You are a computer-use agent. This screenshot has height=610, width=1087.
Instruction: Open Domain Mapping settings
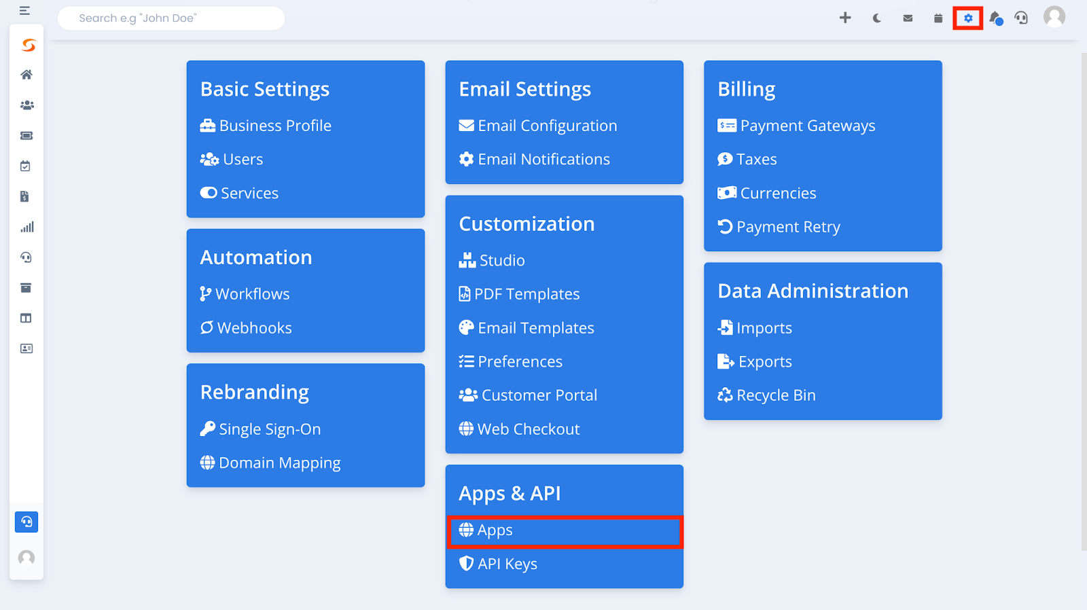[270, 463]
